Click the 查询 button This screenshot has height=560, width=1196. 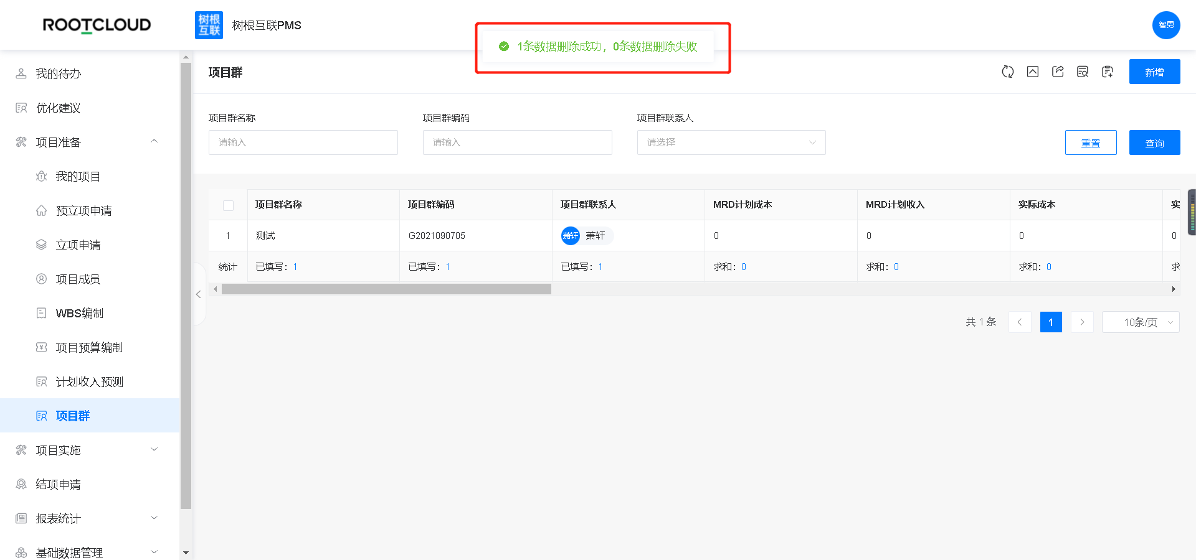(x=1154, y=142)
